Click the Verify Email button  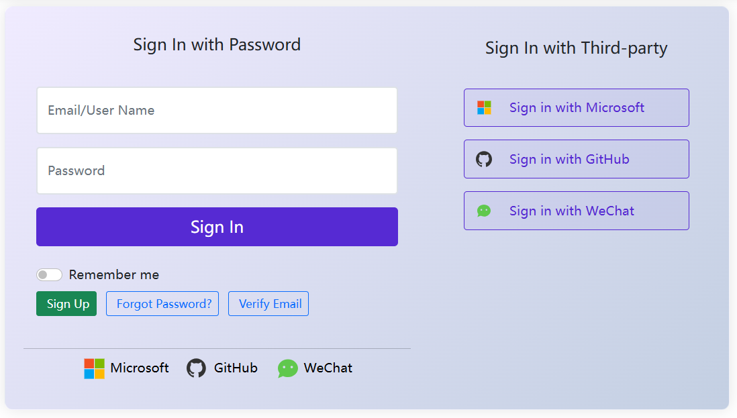click(268, 304)
